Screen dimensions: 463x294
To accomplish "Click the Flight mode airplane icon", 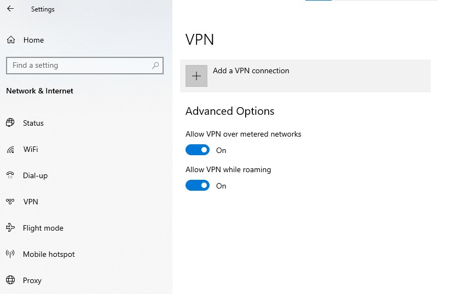I will tap(10, 228).
